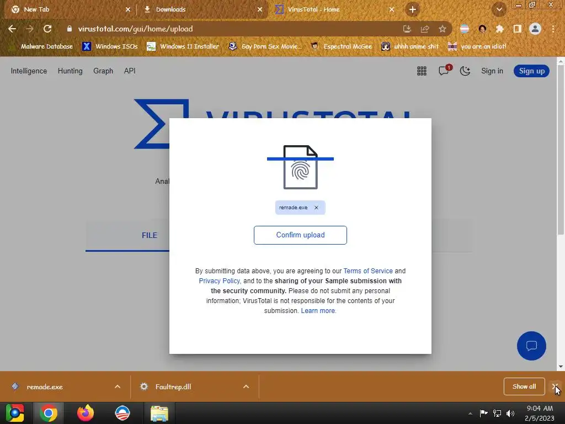Click Show all downloads button

[524, 386]
